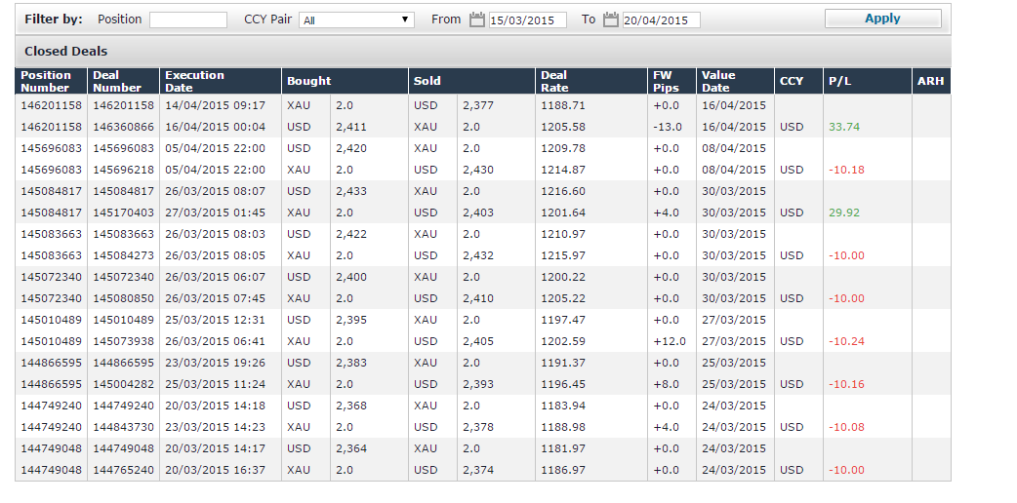Click the P/L value -10.08

[846, 427]
